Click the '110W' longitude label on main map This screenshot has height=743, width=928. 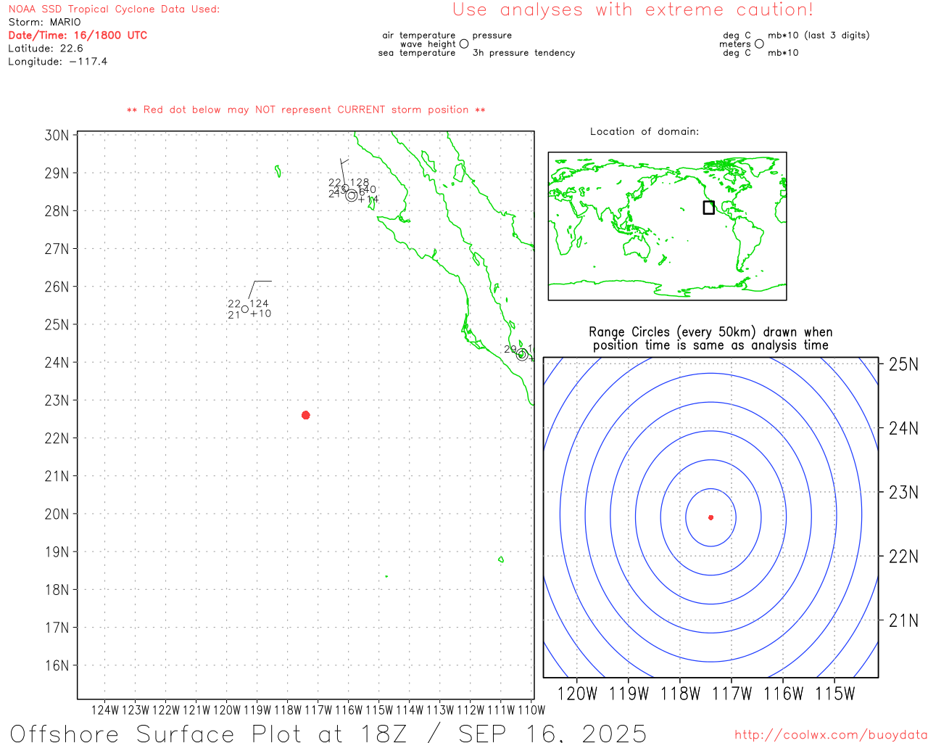(531, 710)
